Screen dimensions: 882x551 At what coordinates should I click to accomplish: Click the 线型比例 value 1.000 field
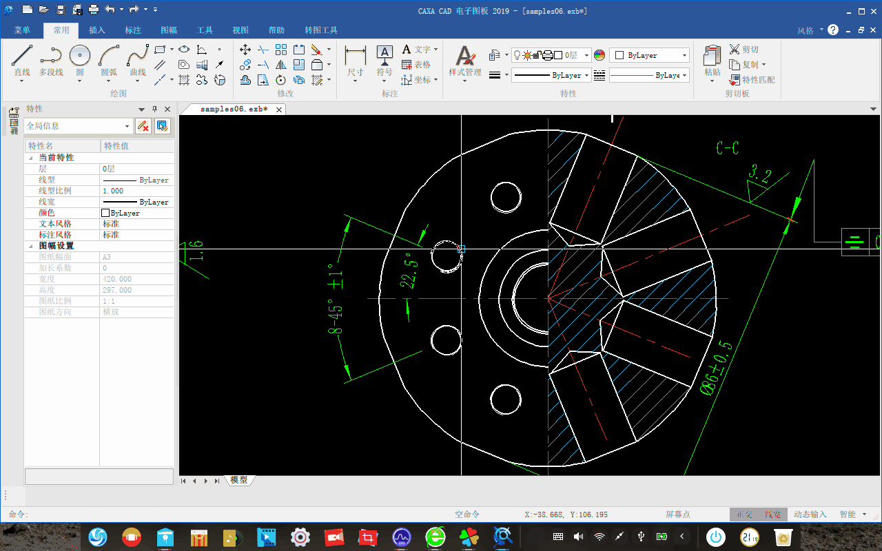[136, 191]
